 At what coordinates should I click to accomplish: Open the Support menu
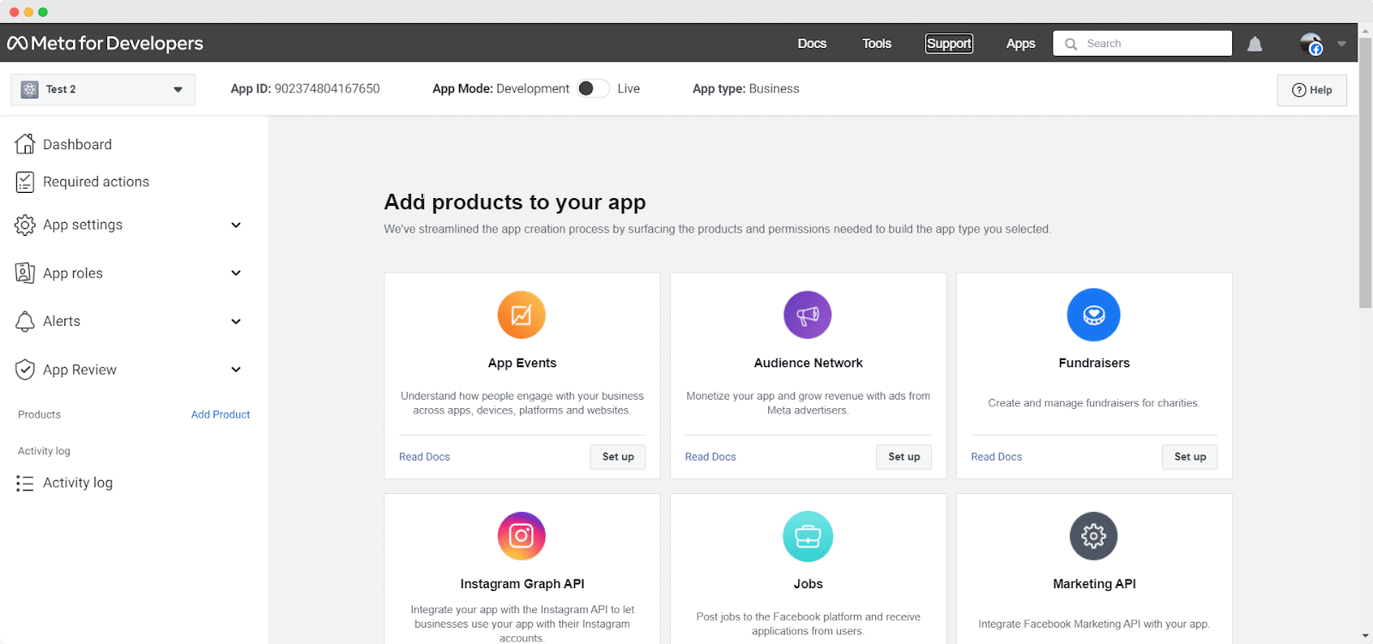tap(949, 44)
